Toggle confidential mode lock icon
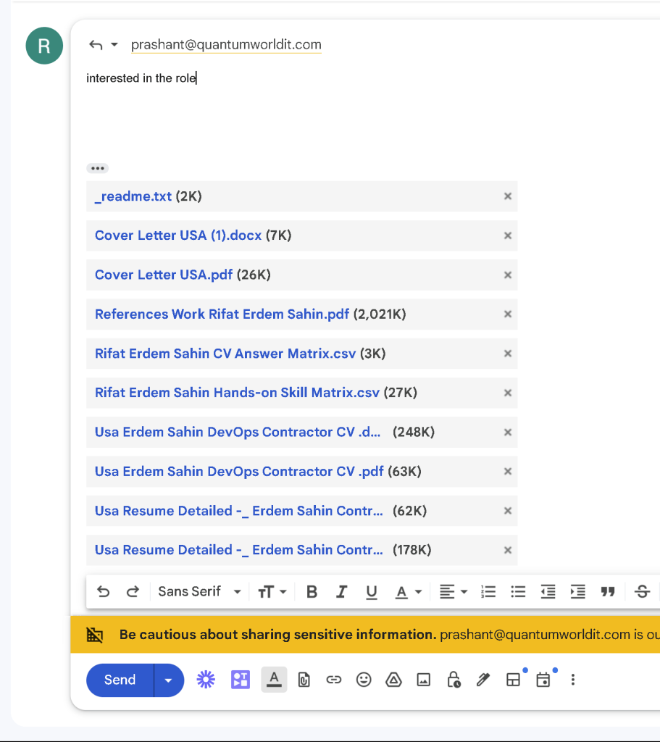Screen dimensions: 660x742 click(454, 680)
